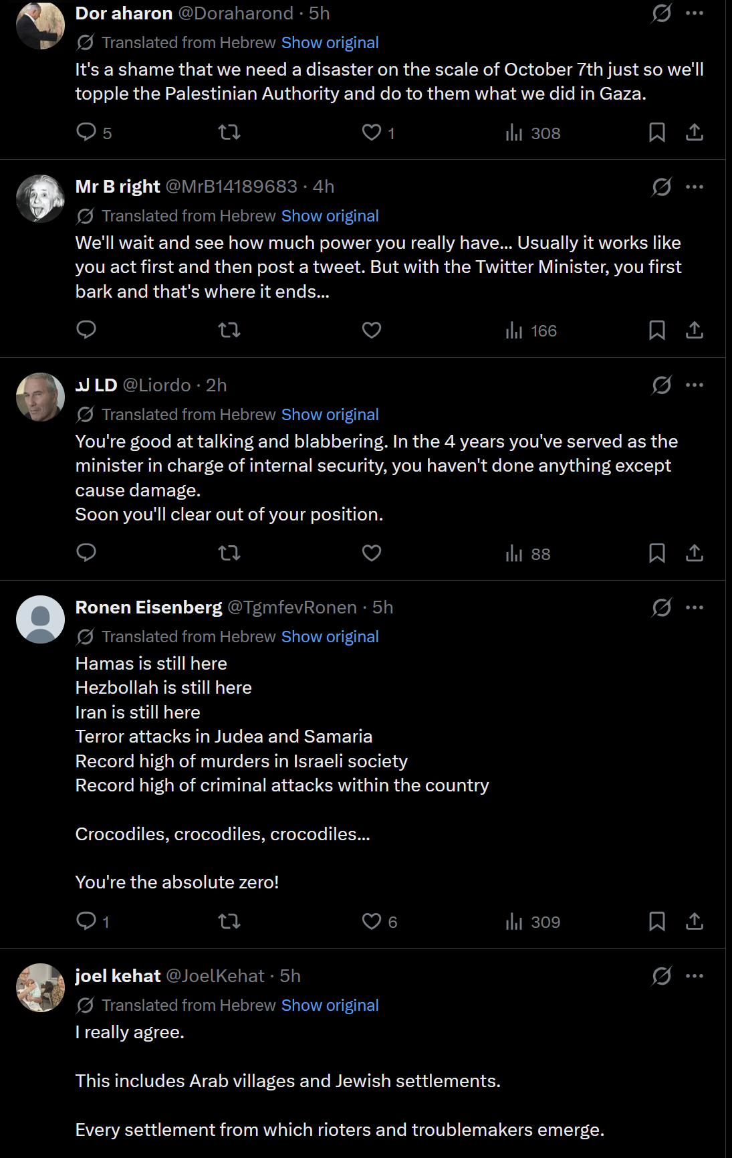Viewport: 732px width, 1158px height.
Task: Open more options on Dor aharon's post
Action: click(x=695, y=13)
